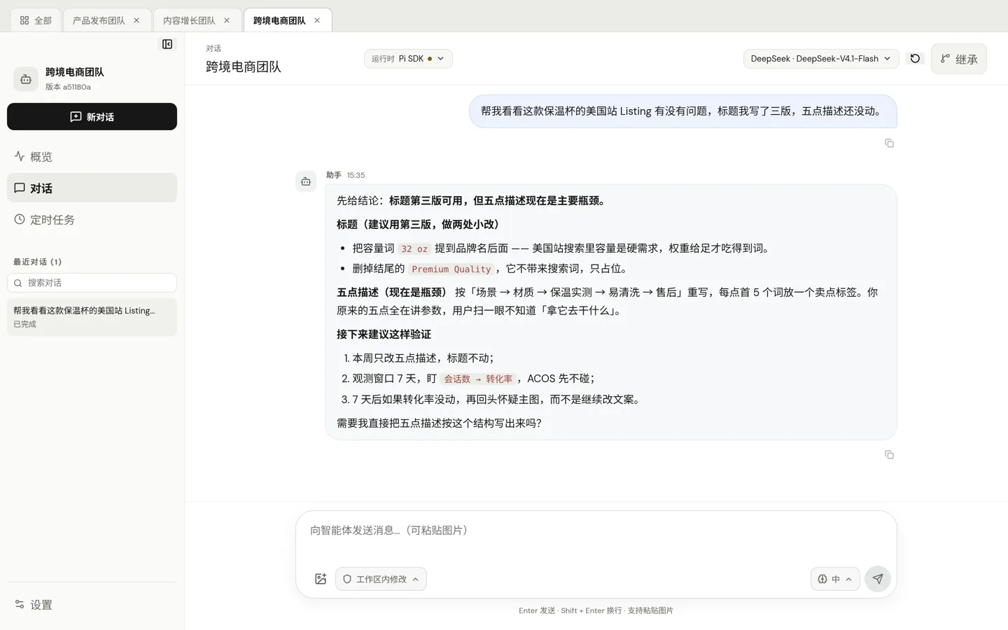Click the Premium Quality code snippet
Screen dimensions: 1008x630
[451, 269]
